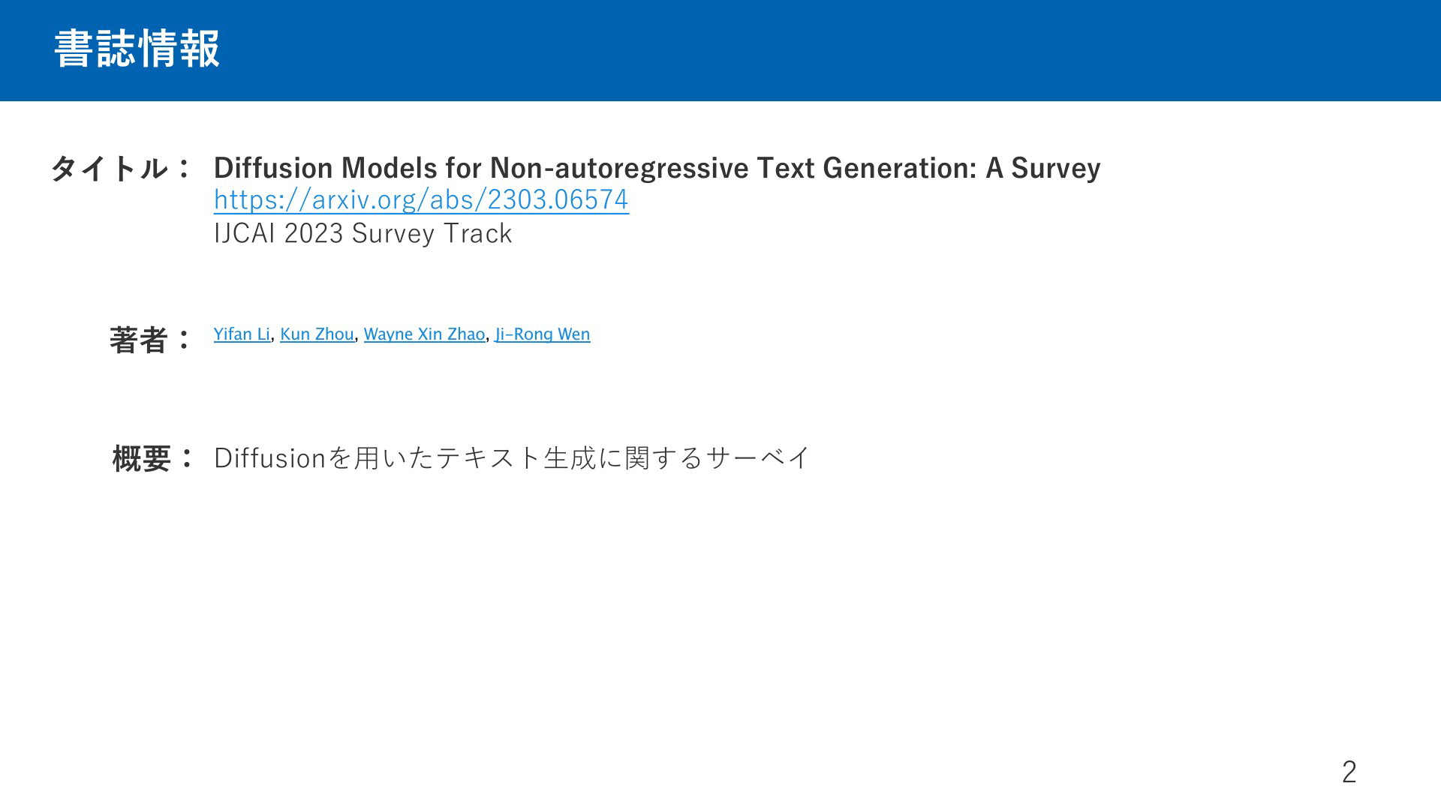Open the Ji-Rong Wen author link

tap(542, 334)
